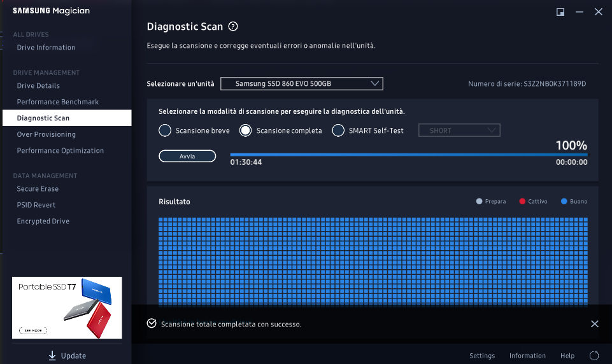Click the Risultato heading

(174, 202)
